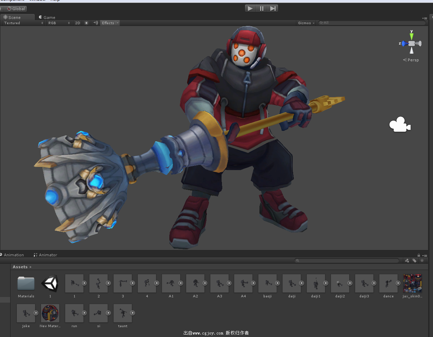Open the Effects dropdown arrow
Image resolution: width=433 pixels, height=337 pixels.
coord(118,23)
